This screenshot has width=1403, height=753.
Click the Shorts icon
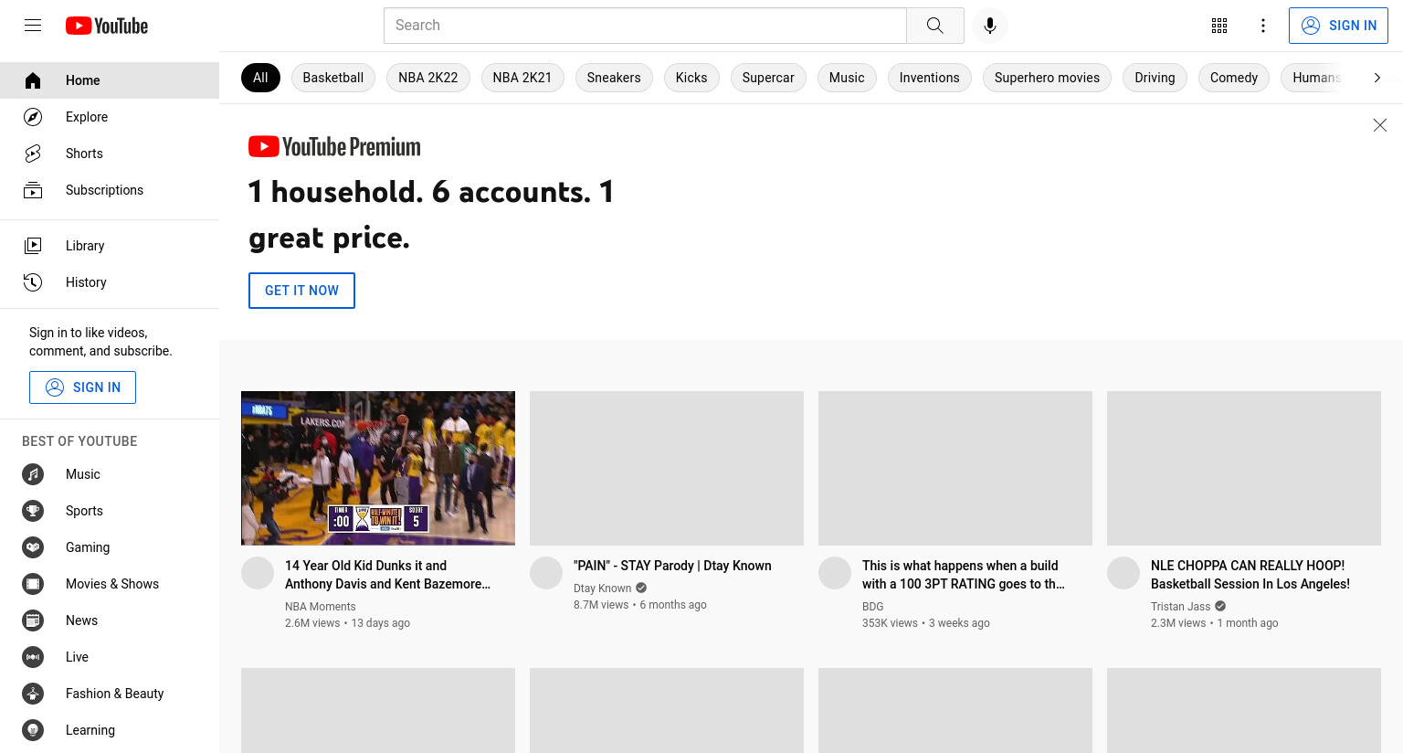[x=33, y=154]
